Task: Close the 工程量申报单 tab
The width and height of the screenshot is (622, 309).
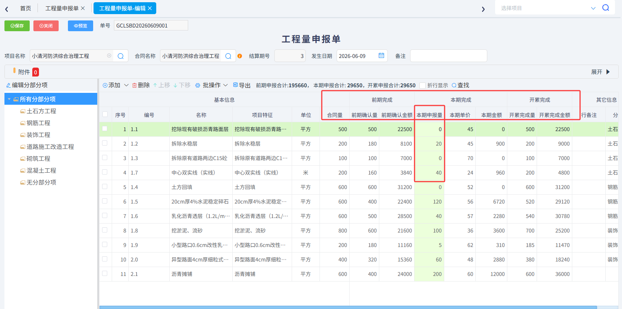Action: pos(83,8)
